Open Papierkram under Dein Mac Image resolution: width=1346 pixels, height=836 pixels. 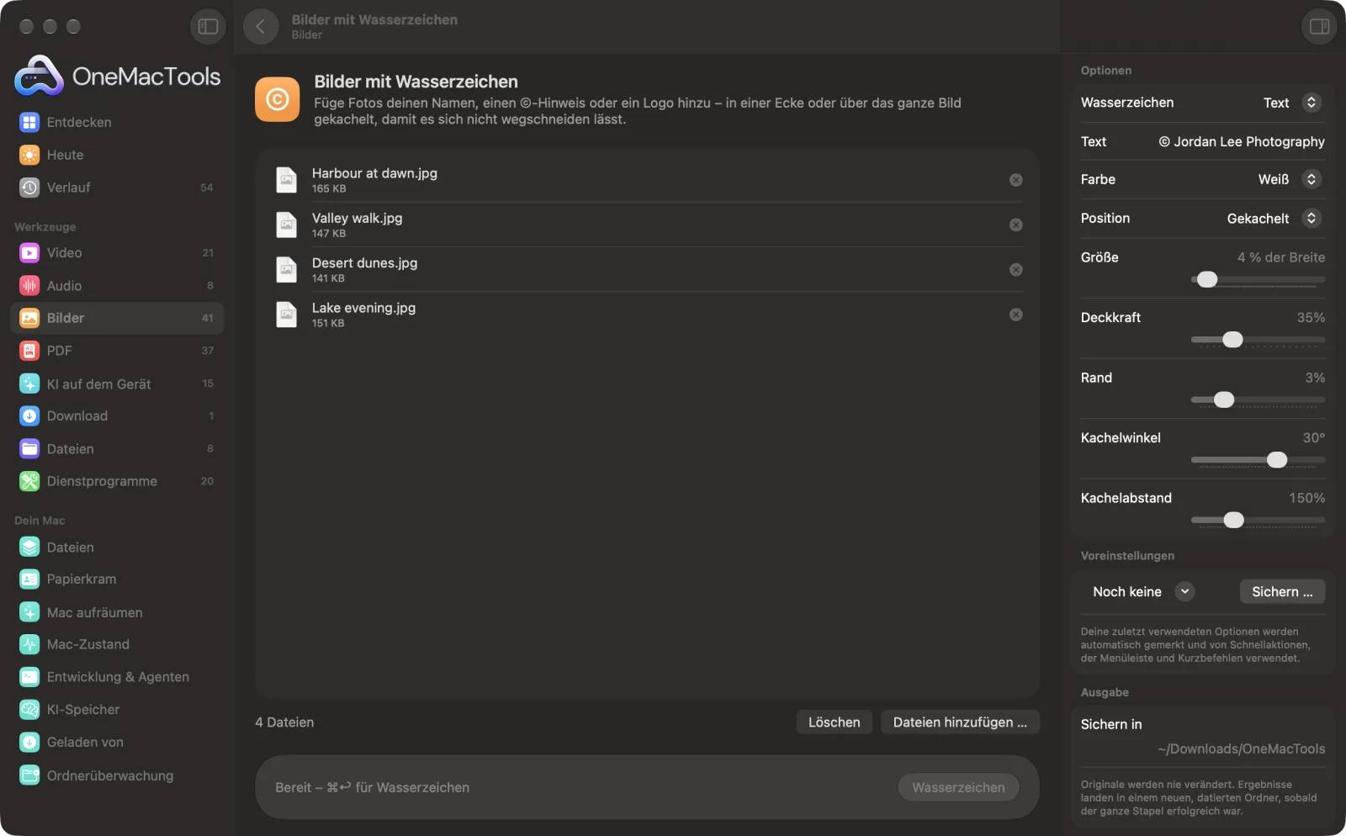(x=117, y=579)
